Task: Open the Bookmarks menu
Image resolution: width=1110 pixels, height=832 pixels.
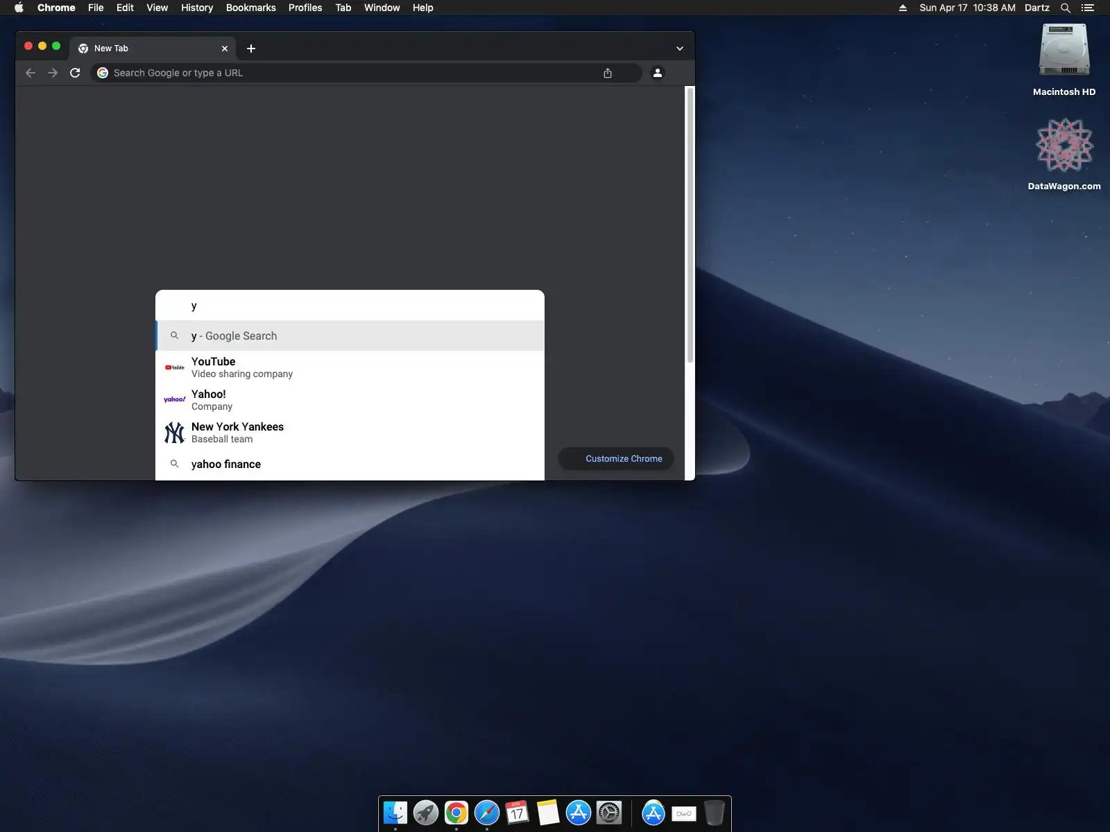Action: tap(251, 8)
